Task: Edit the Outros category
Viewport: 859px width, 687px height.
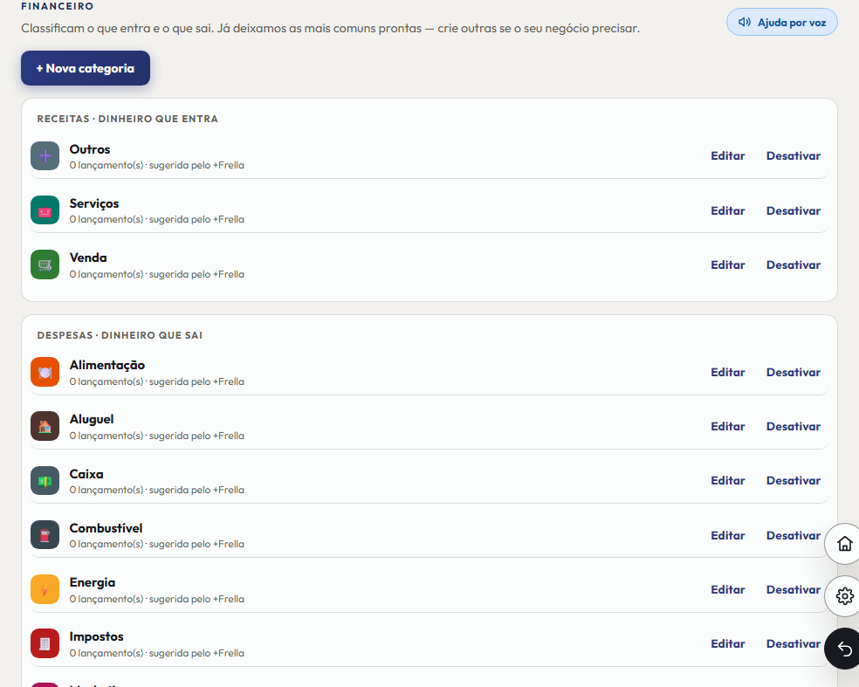Action: (x=727, y=156)
